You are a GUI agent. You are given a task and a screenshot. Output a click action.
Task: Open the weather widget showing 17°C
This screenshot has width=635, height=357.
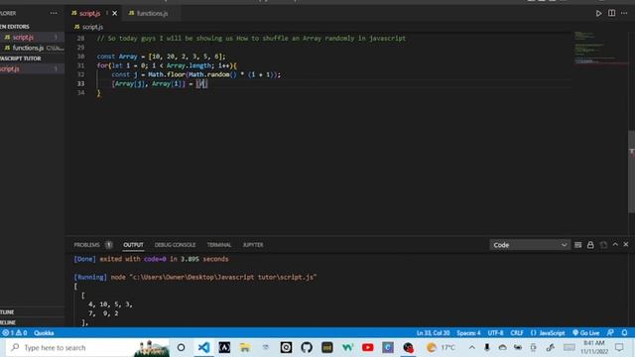pyautogui.click(x=442, y=348)
